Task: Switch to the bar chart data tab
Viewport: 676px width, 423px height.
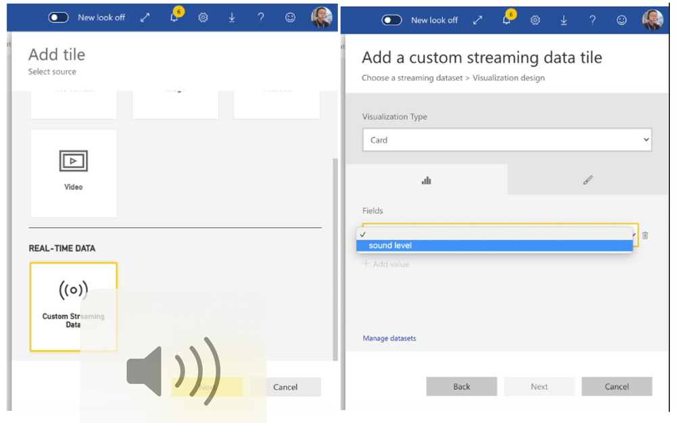Action: click(427, 180)
